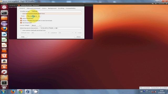Viewport: 168px width, 94px height.
Task: Open System Settings gear-and-wrench icon
Action: [4, 72]
